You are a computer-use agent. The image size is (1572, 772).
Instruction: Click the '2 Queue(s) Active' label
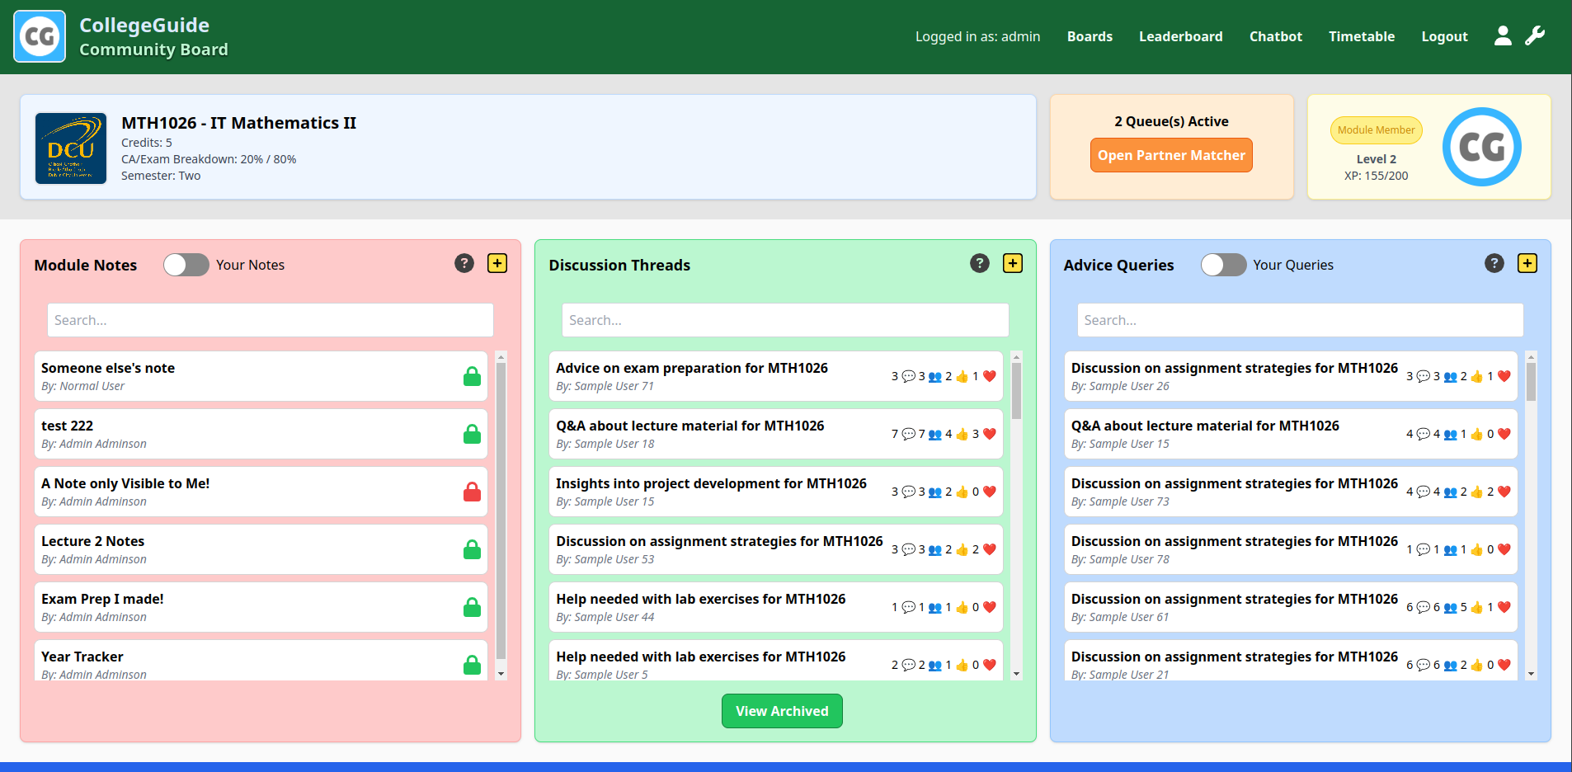(x=1171, y=121)
